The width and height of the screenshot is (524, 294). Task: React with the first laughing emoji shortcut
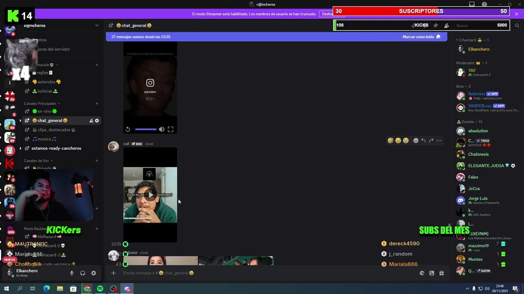pos(391,140)
